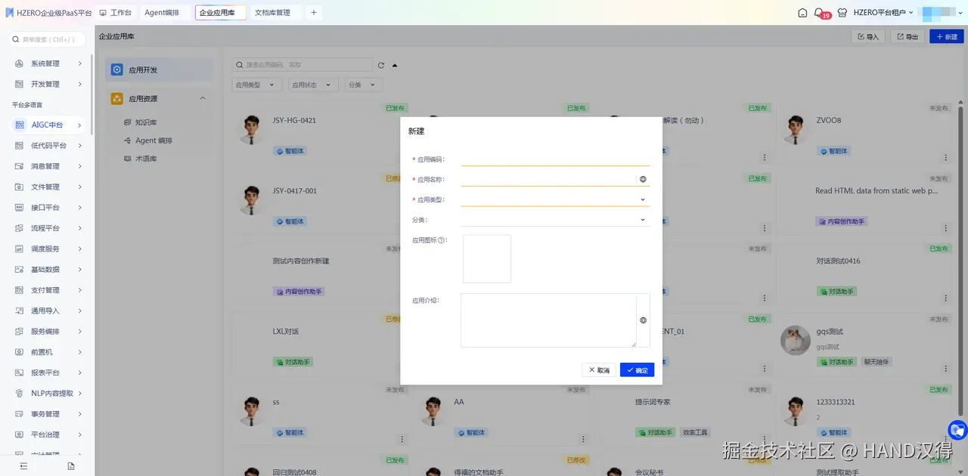Open 接口平台 in sidebar
The image size is (968, 476).
48,208
